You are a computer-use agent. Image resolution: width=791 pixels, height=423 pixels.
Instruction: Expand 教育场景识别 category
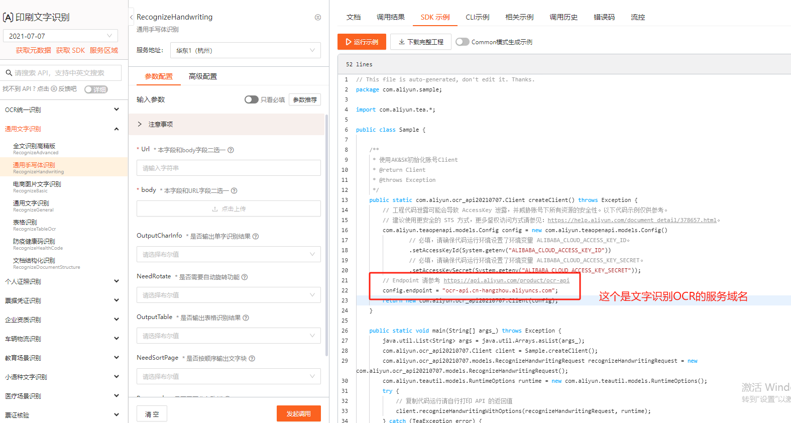(x=64, y=358)
